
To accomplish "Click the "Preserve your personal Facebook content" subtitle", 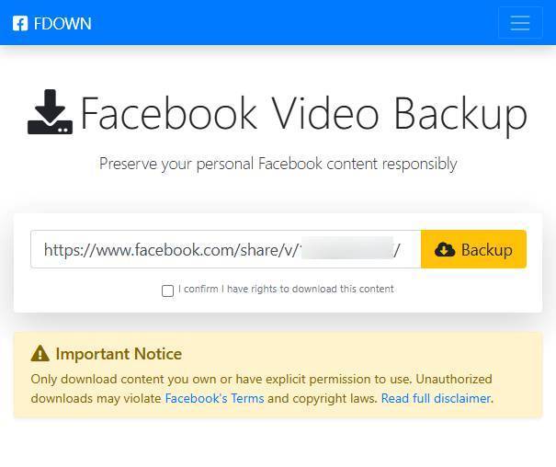I will click(278, 164).
